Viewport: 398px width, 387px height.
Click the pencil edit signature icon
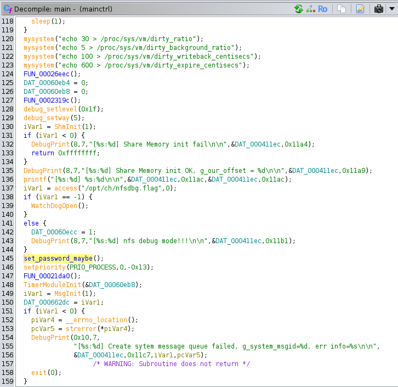click(x=360, y=9)
